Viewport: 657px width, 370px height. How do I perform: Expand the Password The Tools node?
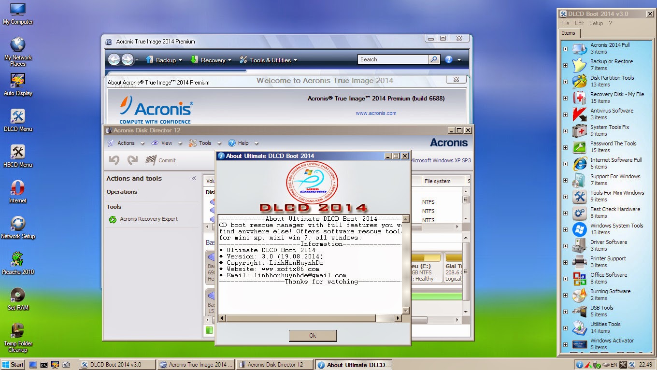click(566, 147)
